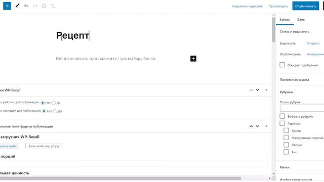324x182 pixels.
Task: Click scrollbar down arrow of editor
Action: tap(273, 174)
